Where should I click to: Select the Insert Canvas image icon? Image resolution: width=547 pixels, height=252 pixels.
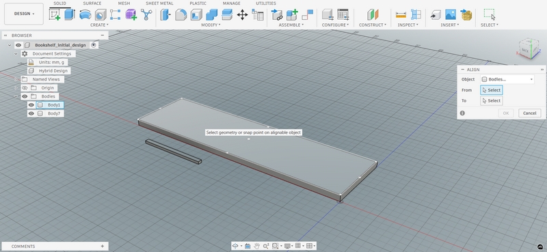451,14
